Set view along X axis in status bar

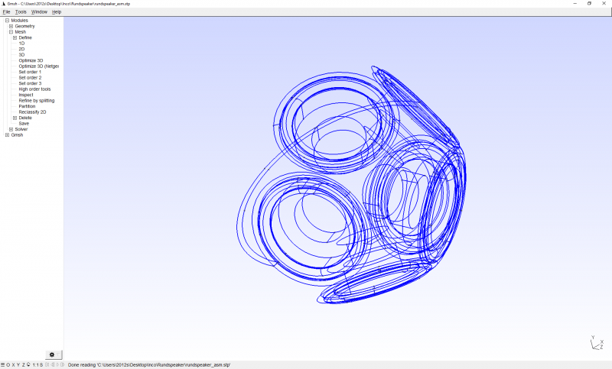[13, 365]
